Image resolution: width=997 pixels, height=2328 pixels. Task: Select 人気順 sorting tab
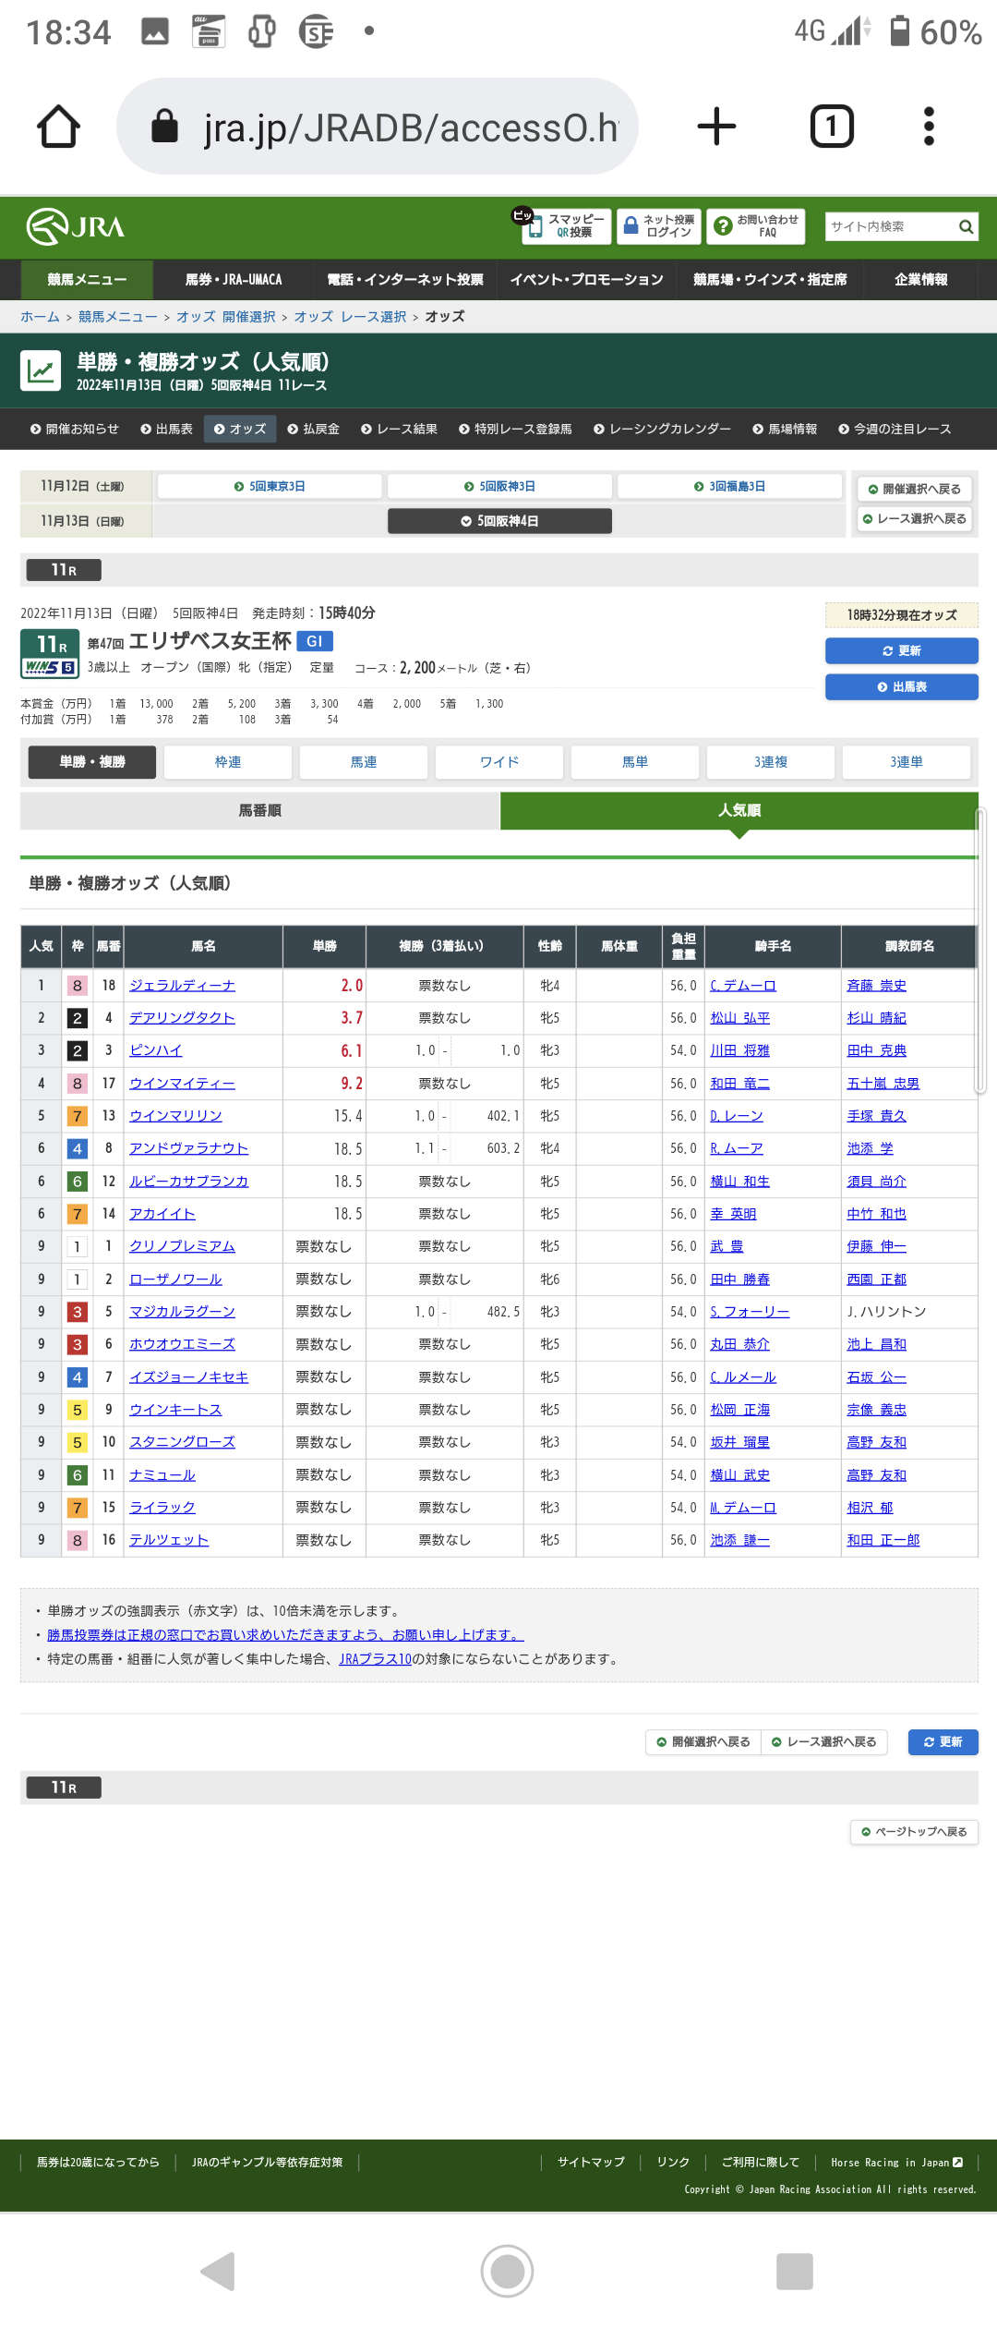pyautogui.click(x=739, y=810)
